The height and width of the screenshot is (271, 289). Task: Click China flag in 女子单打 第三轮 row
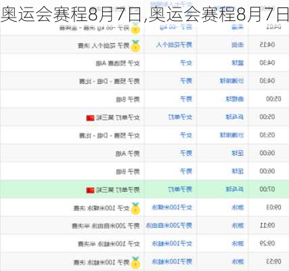coord(90,118)
